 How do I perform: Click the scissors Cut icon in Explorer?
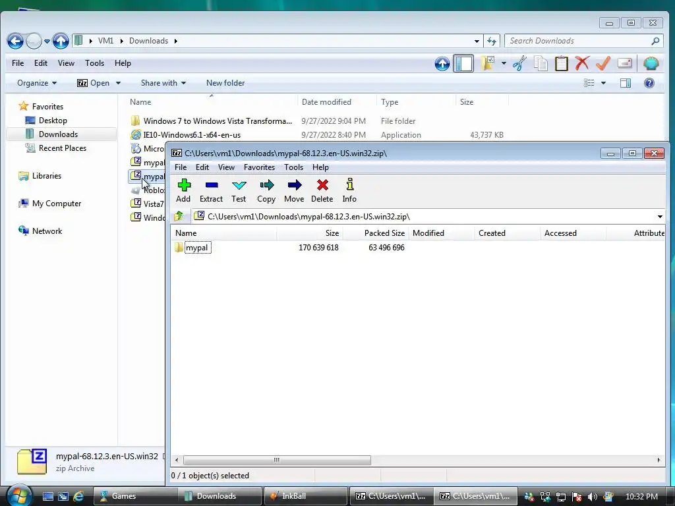coord(519,63)
